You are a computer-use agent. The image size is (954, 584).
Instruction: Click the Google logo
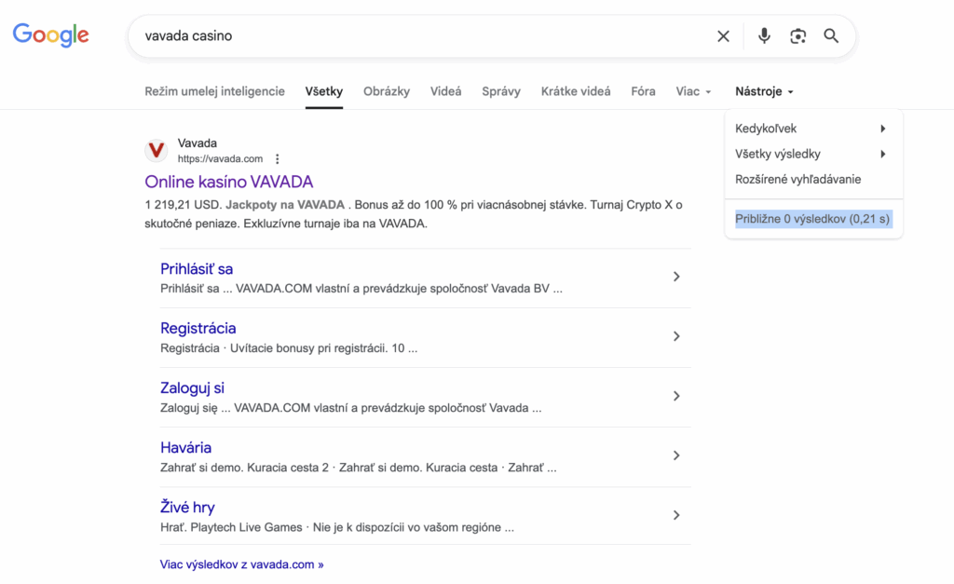click(x=50, y=35)
